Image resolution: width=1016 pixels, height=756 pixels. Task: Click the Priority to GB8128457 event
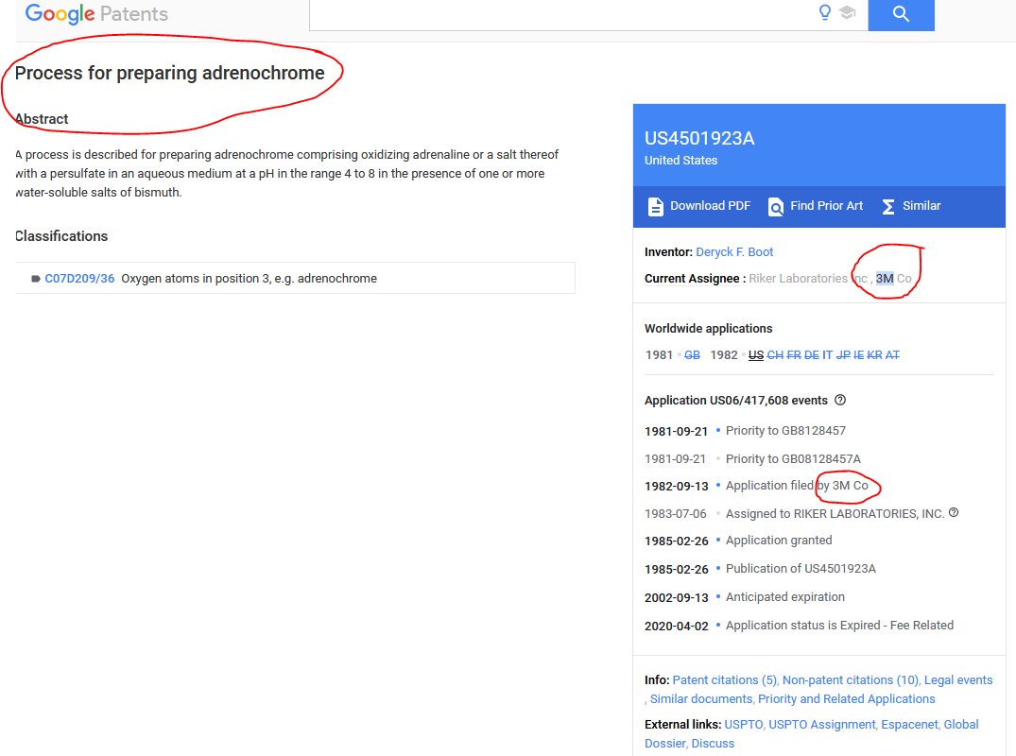tap(785, 431)
